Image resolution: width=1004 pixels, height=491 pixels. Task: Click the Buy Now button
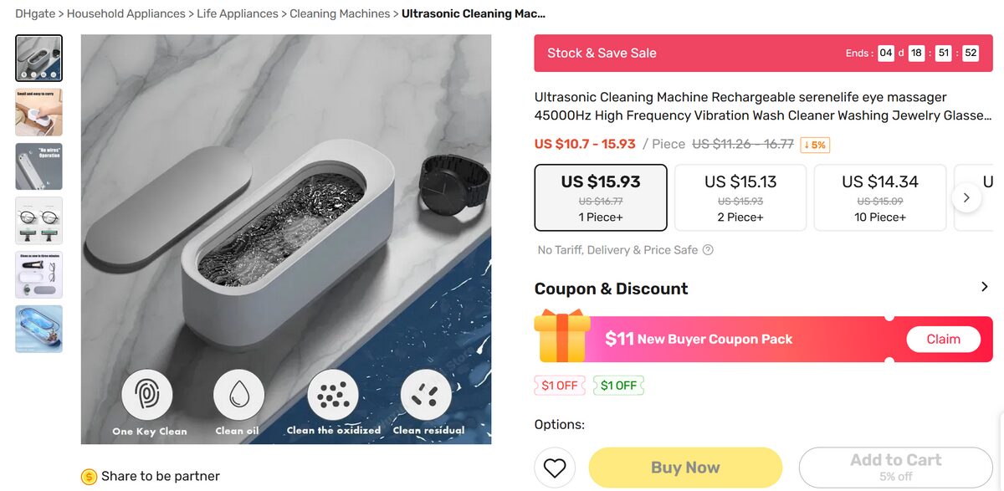click(685, 467)
